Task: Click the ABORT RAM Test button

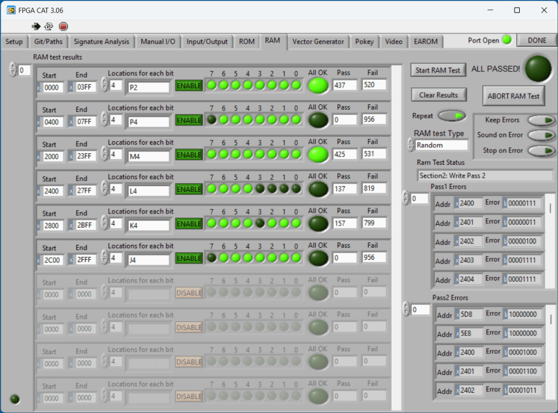Action: (x=513, y=96)
